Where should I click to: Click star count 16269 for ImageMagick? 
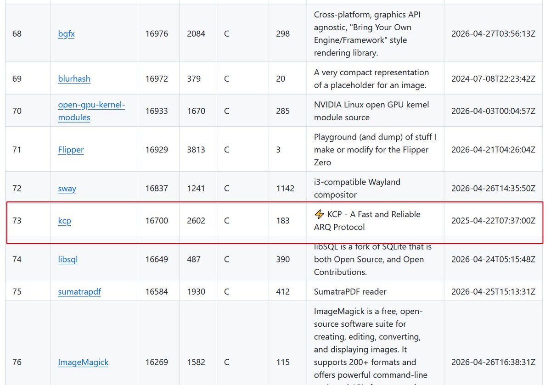(x=157, y=362)
